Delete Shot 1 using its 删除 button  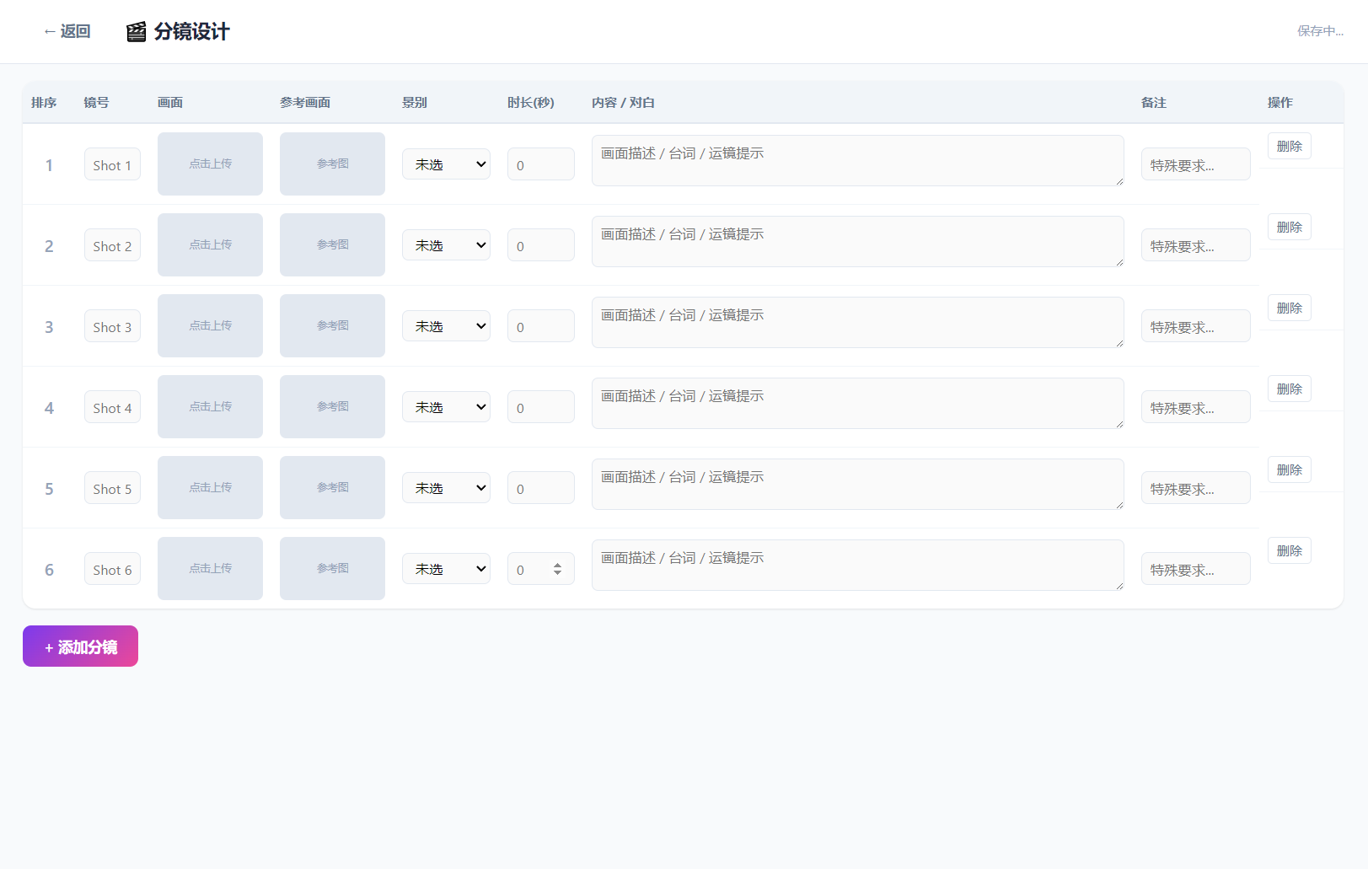coord(1289,145)
